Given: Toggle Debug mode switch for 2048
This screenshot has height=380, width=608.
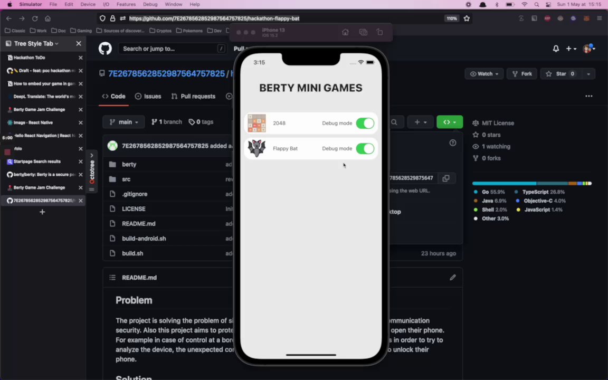Looking at the screenshot, I should [x=365, y=123].
